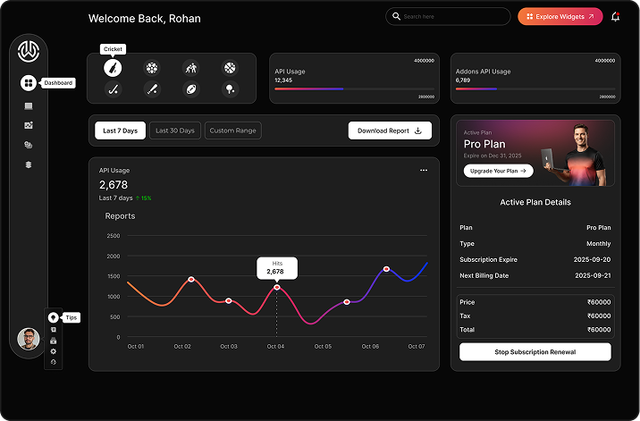Open the Dashboard sidebar icon
This screenshot has height=421, width=640.
(29, 83)
